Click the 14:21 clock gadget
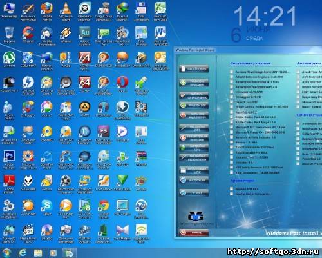The image size is (322, 258). [x=265, y=16]
